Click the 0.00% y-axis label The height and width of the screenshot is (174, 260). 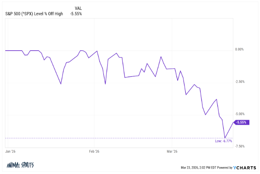coord(239,49)
